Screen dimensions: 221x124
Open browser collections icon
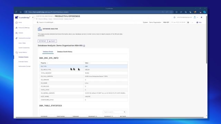[186, 12]
